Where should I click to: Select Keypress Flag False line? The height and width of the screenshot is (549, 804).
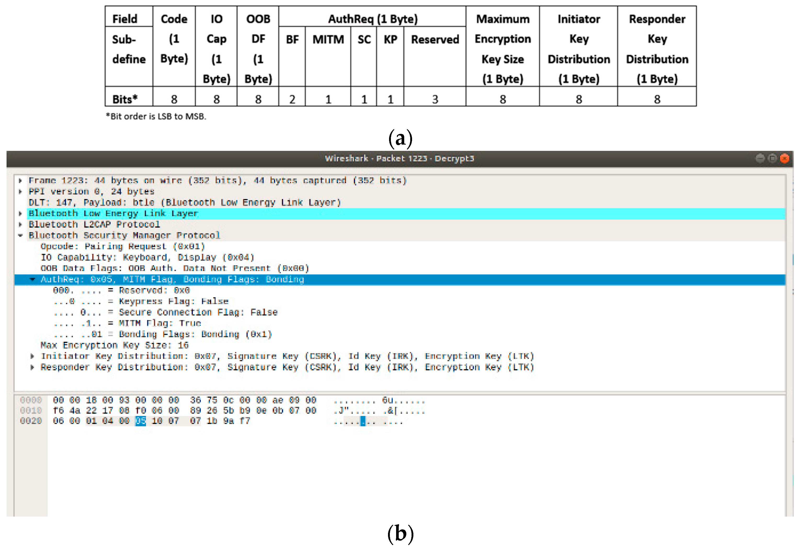pyautogui.click(x=173, y=301)
